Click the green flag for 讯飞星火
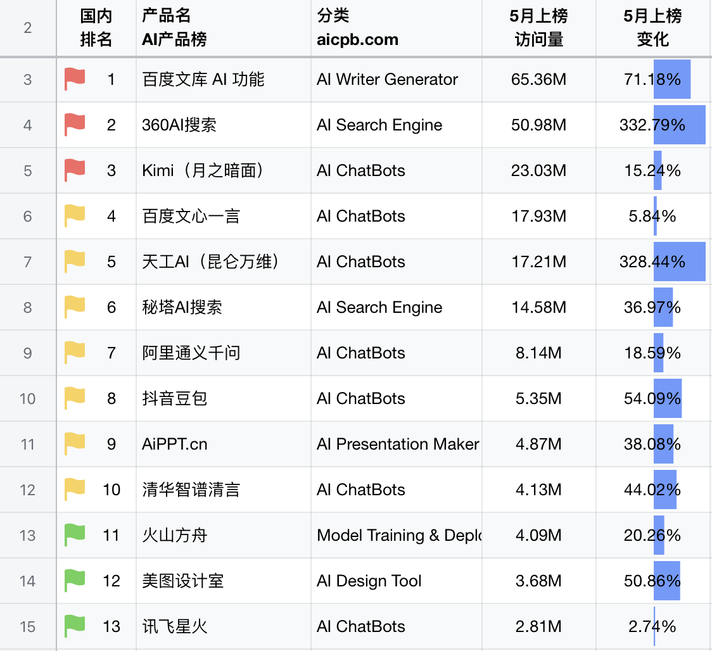 [75, 626]
